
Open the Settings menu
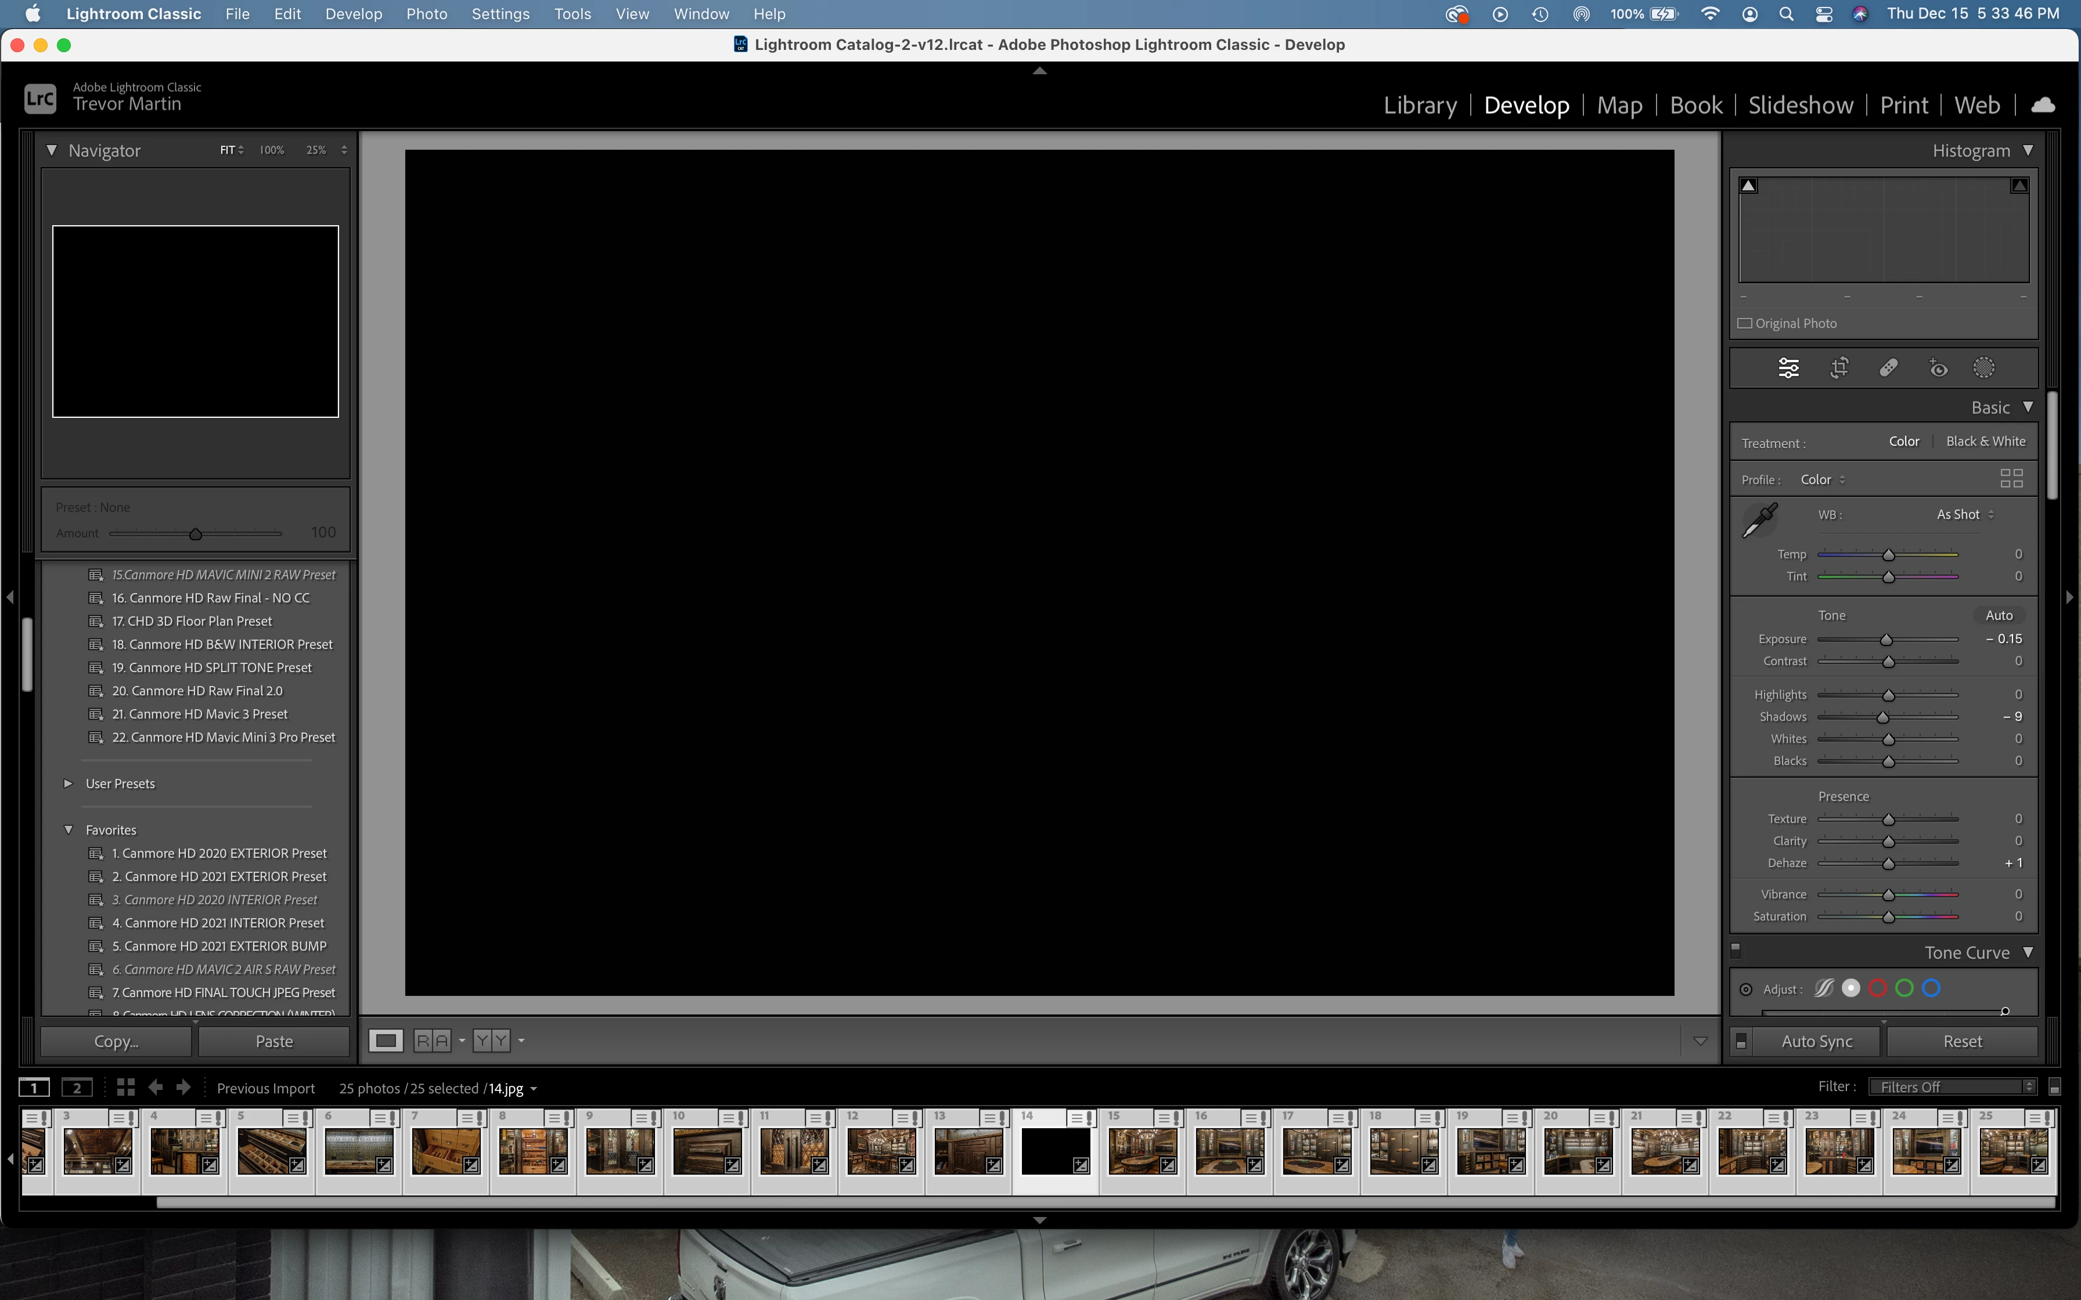[499, 14]
